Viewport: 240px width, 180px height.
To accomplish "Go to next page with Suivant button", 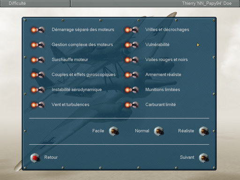I will tap(204, 158).
